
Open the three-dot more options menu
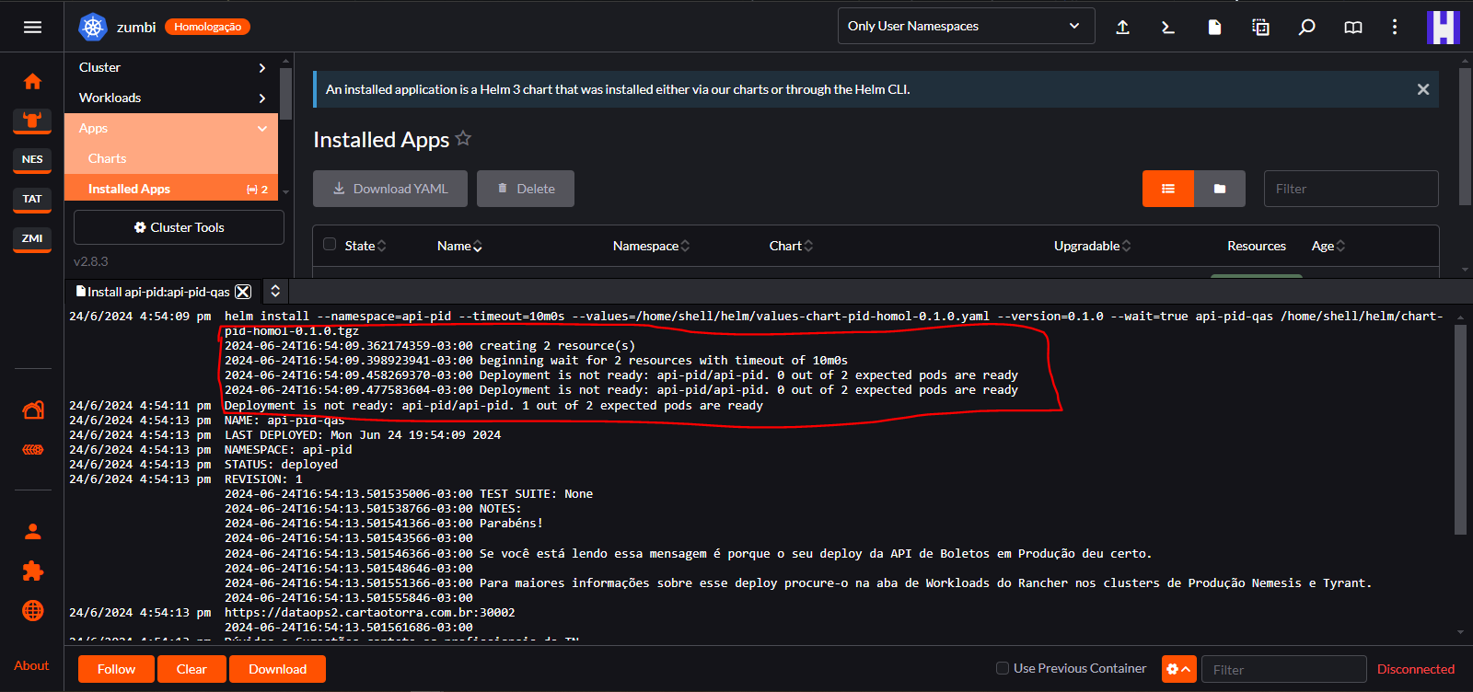pyautogui.click(x=1395, y=27)
